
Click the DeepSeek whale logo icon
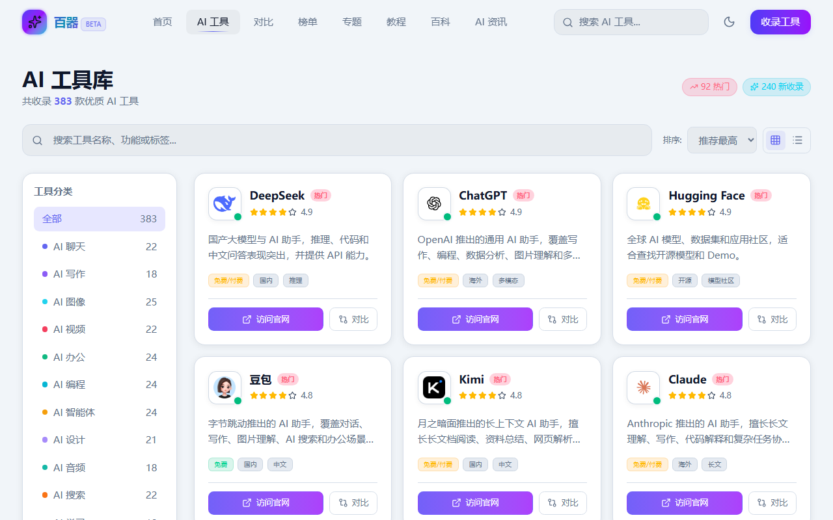(x=225, y=203)
